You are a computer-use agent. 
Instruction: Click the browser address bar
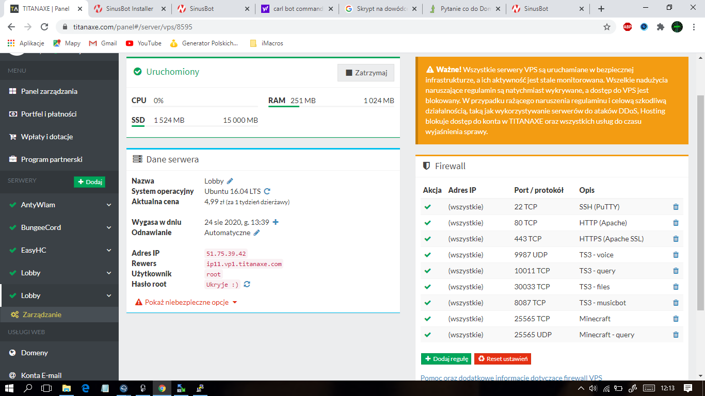pos(330,27)
